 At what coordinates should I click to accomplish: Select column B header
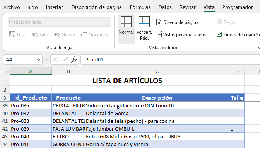(x=68, y=71)
